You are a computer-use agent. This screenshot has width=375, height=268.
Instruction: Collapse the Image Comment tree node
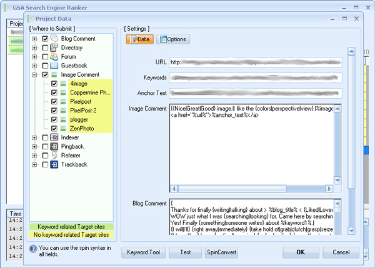[x=34, y=75]
